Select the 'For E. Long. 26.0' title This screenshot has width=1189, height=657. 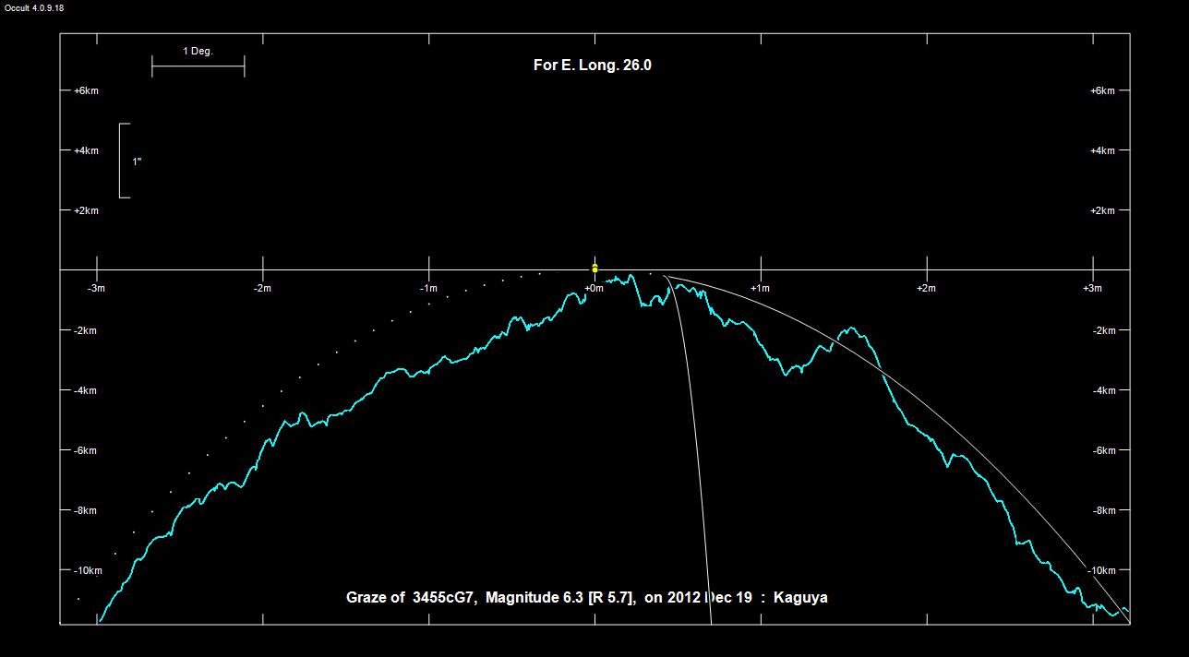593,66
